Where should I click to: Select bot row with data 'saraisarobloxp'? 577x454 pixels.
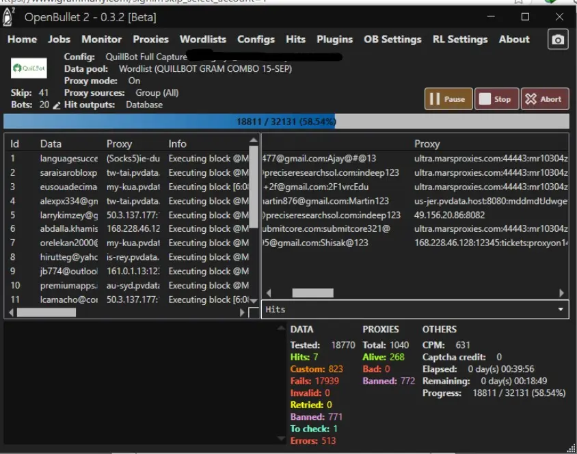(127, 172)
